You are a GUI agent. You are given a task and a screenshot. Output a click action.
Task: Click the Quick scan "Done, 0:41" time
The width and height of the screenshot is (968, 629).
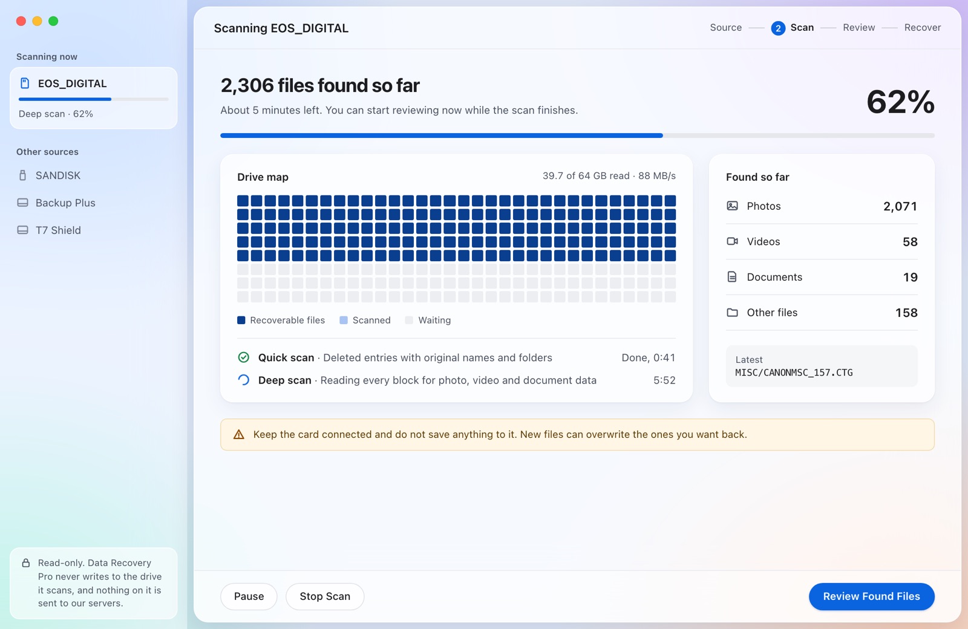coord(649,357)
